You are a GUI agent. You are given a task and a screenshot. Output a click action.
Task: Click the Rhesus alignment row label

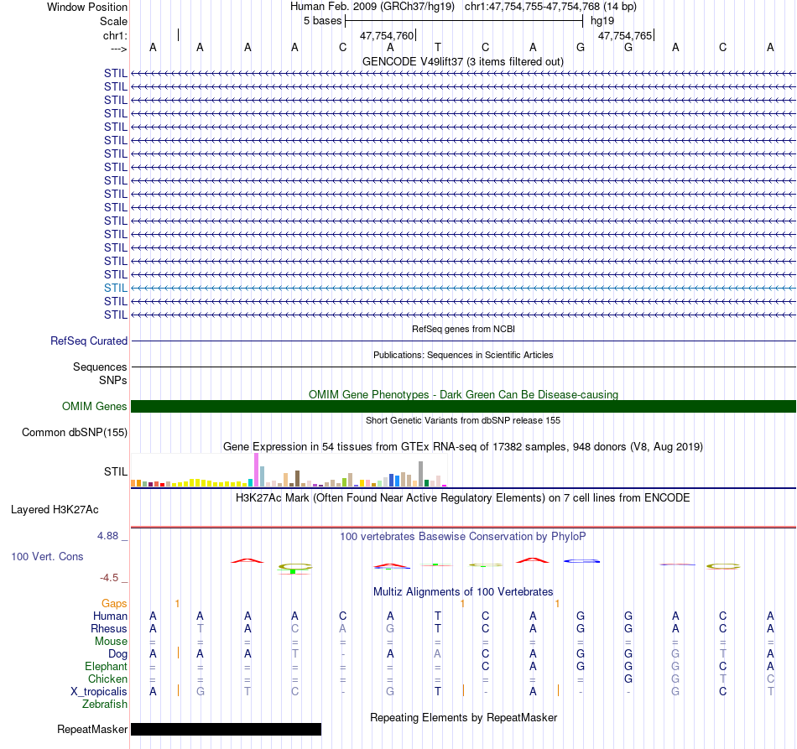coord(109,628)
